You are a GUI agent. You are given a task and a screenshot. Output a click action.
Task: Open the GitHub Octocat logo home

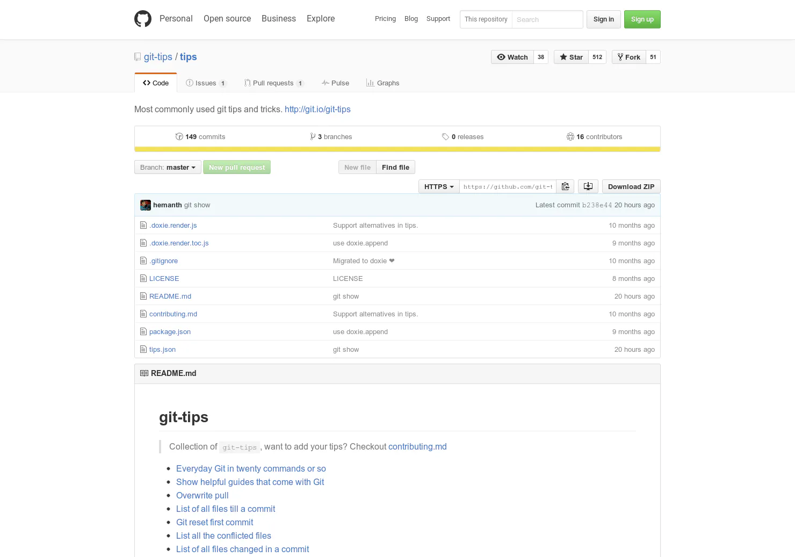click(x=143, y=19)
